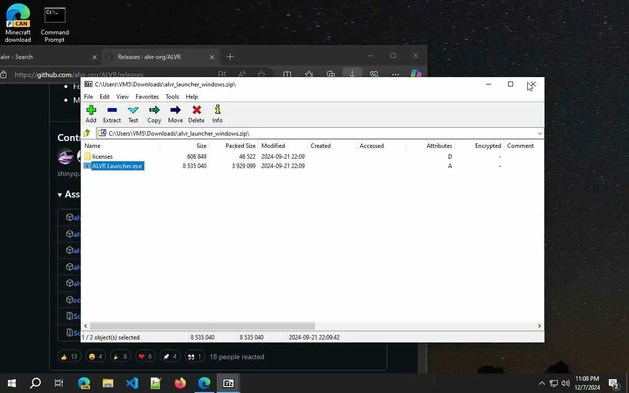
Task: Open the Info toolbar icon
Action: pos(217,114)
